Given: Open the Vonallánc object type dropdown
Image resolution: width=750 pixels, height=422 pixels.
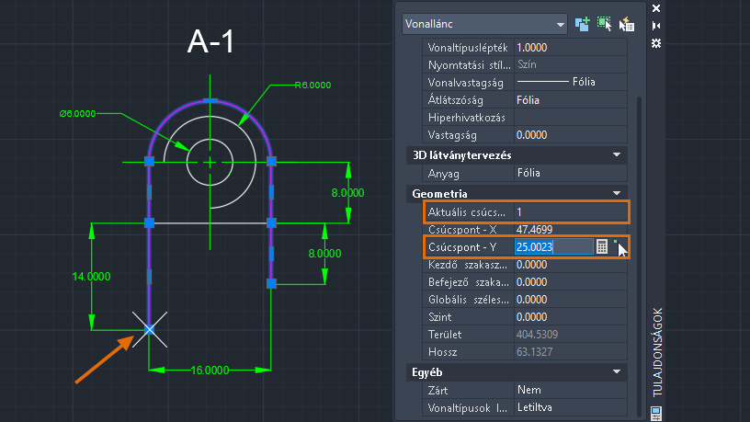Looking at the screenshot, I should [x=484, y=24].
